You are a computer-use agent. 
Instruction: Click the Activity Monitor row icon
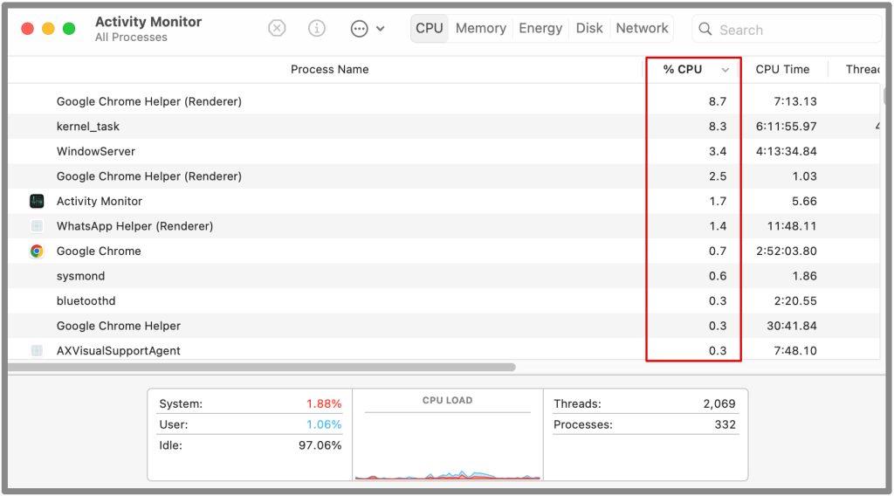pyautogui.click(x=37, y=201)
